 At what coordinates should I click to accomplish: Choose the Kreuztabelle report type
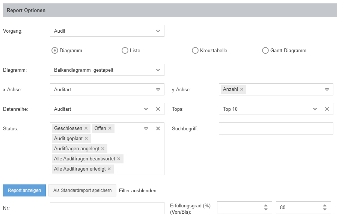[x=195, y=50]
